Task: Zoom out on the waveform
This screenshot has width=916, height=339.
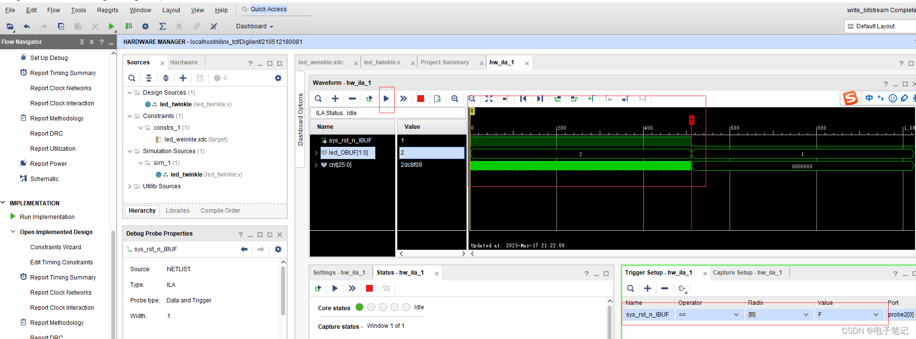Action: (x=472, y=99)
